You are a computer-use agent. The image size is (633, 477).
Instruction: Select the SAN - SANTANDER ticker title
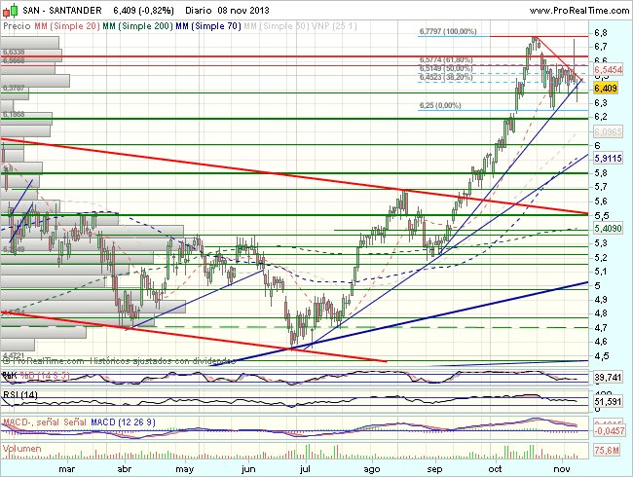point(61,10)
